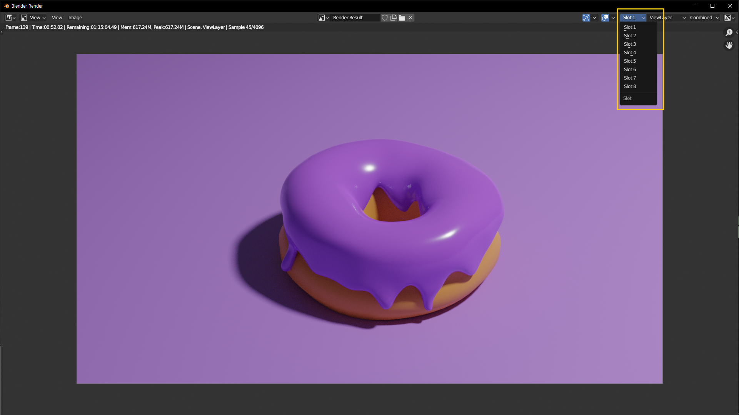Open the Combined render pass dropdown

point(704,18)
